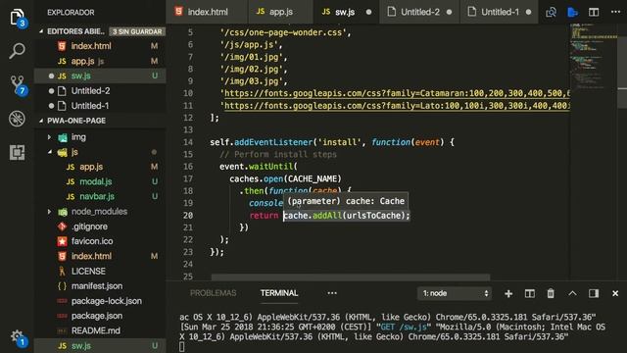
Task: Select sw.js in open editors list
Action: (100, 76)
